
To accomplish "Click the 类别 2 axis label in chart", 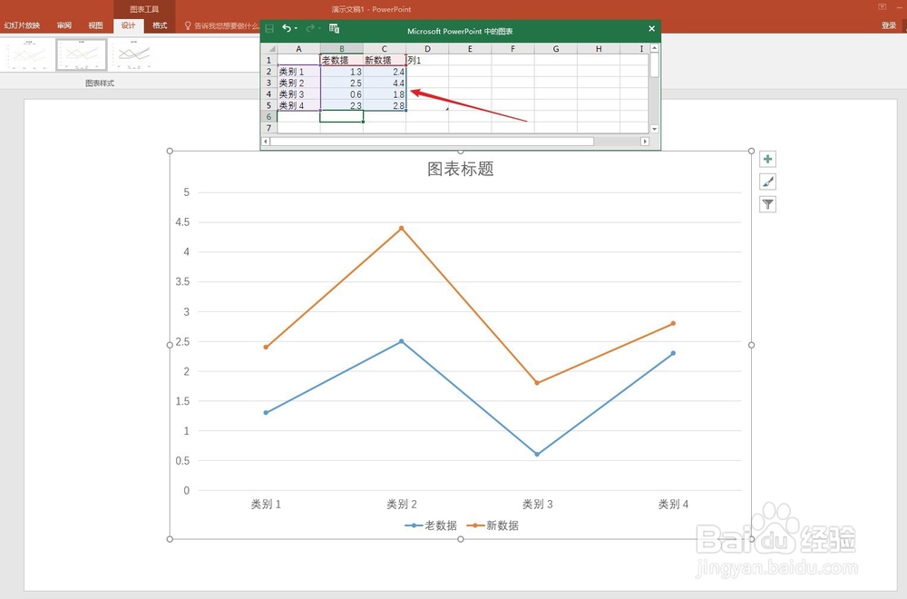I will click(x=402, y=504).
